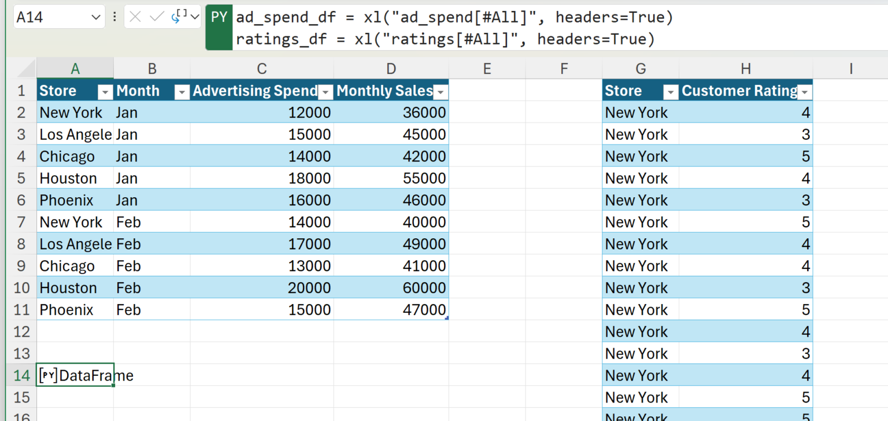Open the Name Box dropdown arrow
Image resolution: width=888 pixels, height=421 pixels.
[96, 18]
